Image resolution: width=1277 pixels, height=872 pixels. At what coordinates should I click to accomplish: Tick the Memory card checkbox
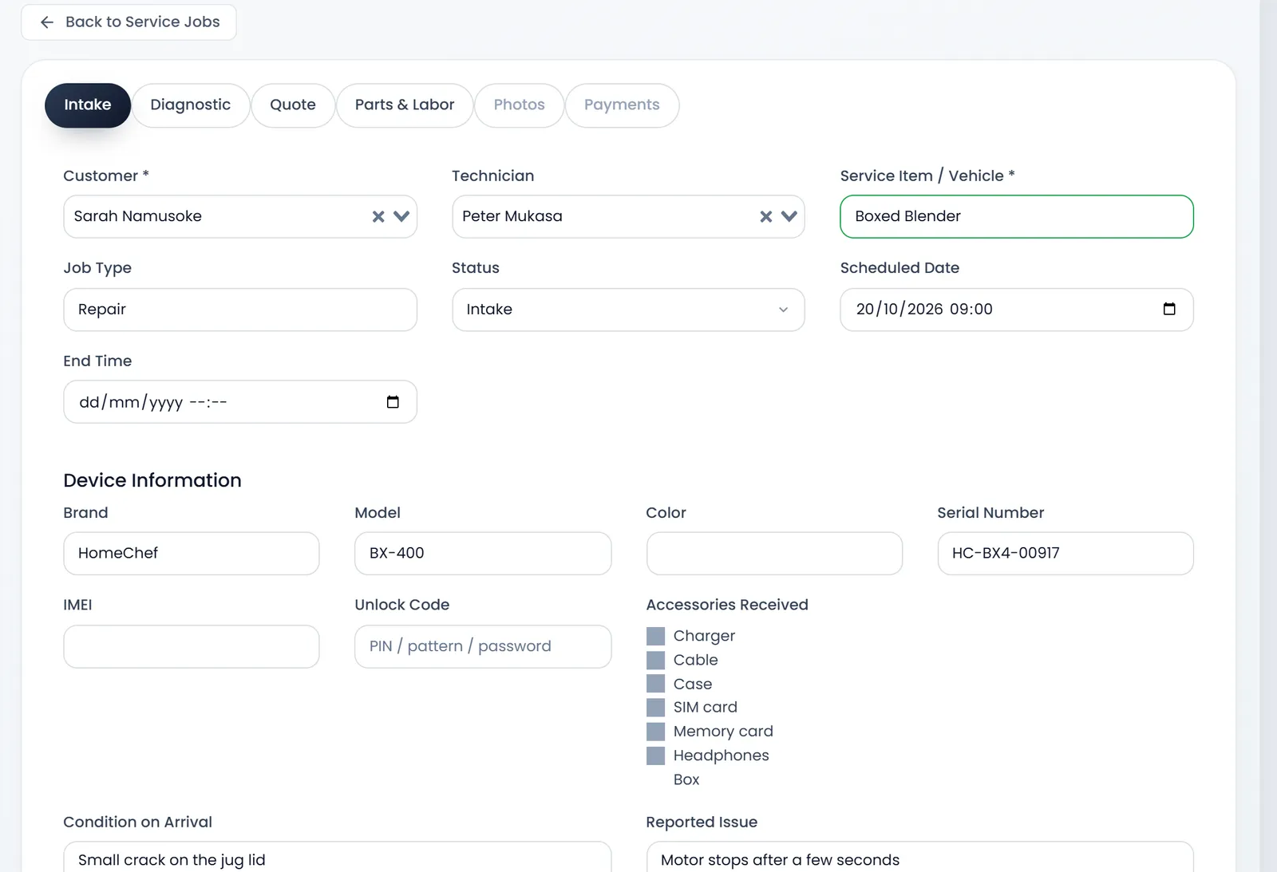655,732
